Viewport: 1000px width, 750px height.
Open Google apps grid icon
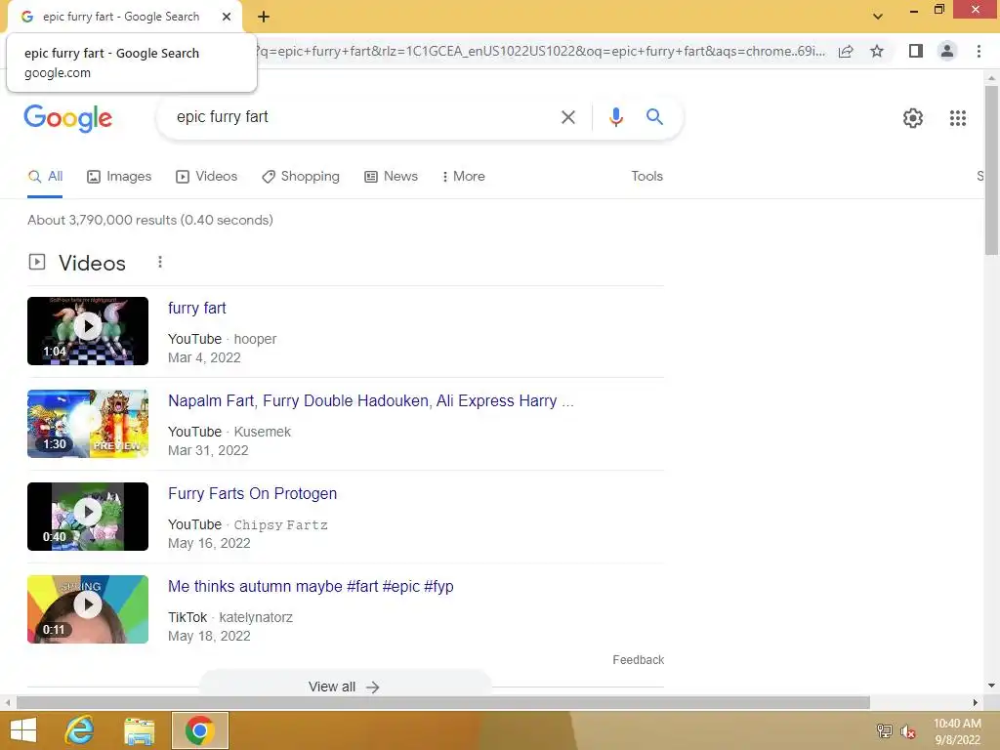(x=957, y=118)
